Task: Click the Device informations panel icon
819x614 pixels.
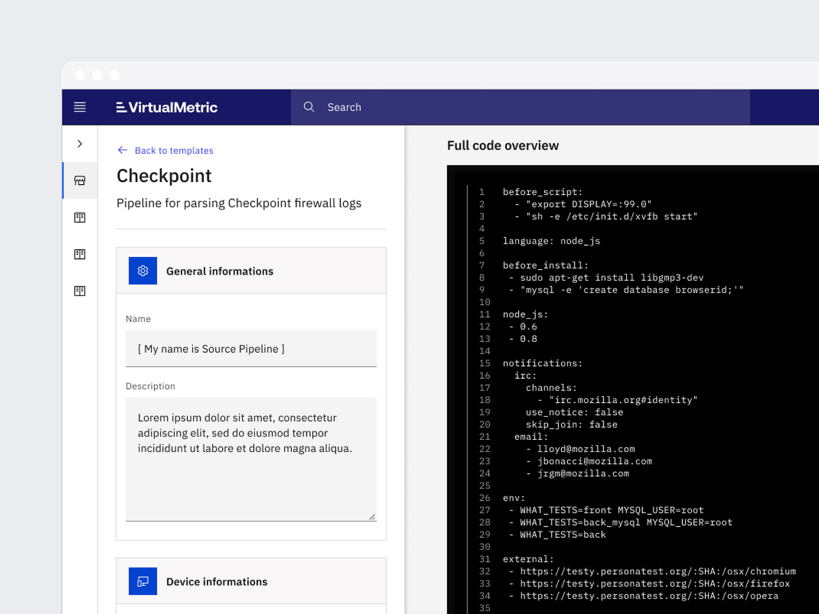Action: [x=142, y=581]
